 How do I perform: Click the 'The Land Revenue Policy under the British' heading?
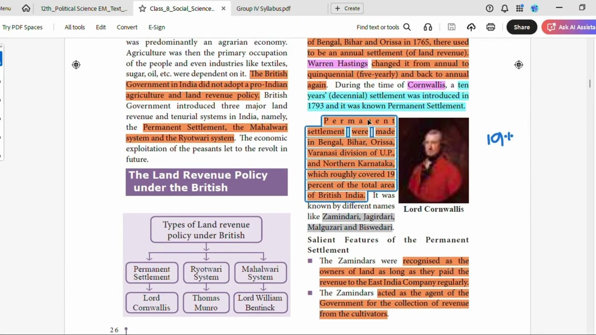pos(207,181)
